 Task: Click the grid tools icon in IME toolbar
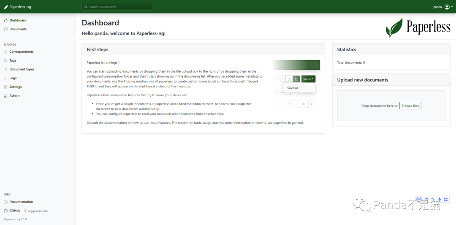[x=446, y=199]
